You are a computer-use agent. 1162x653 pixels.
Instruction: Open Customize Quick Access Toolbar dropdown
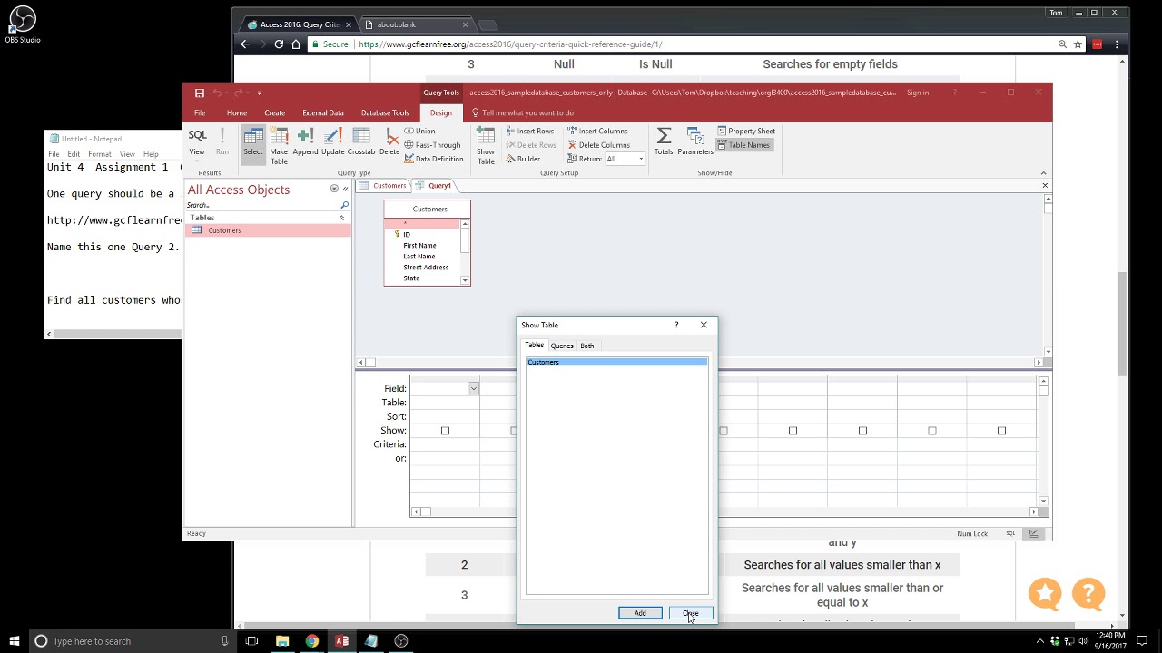[x=259, y=93]
